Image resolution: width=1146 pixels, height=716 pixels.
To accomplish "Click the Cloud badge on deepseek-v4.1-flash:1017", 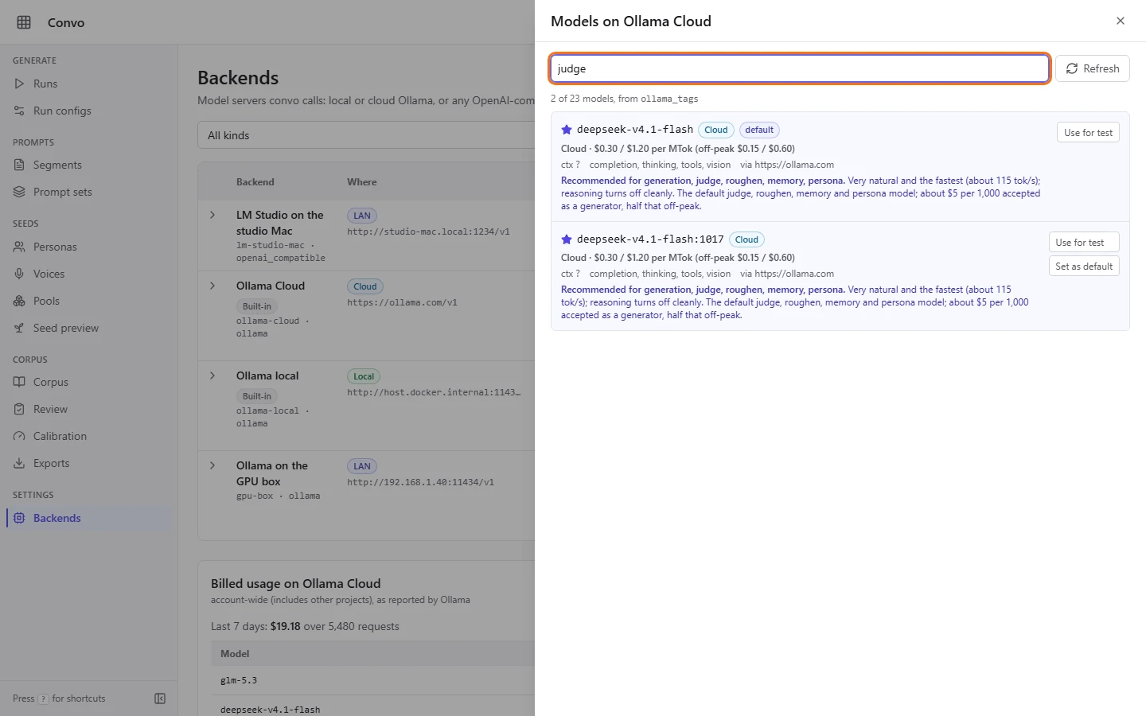I will 746,239.
